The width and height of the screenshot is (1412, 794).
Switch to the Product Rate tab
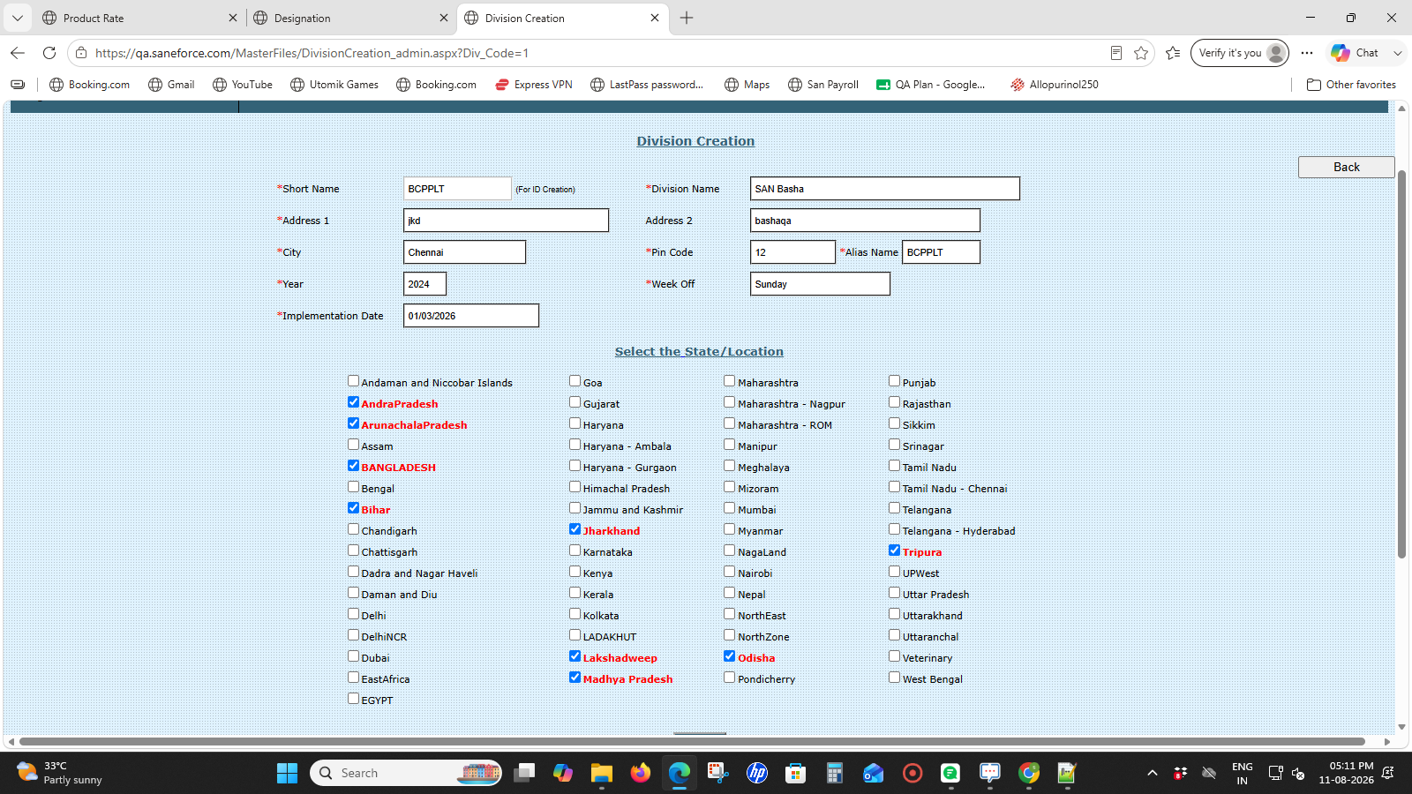coord(139,18)
